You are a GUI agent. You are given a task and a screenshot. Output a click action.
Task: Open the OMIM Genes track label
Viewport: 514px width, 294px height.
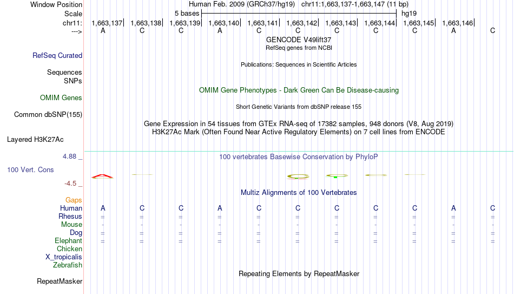click(x=61, y=98)
